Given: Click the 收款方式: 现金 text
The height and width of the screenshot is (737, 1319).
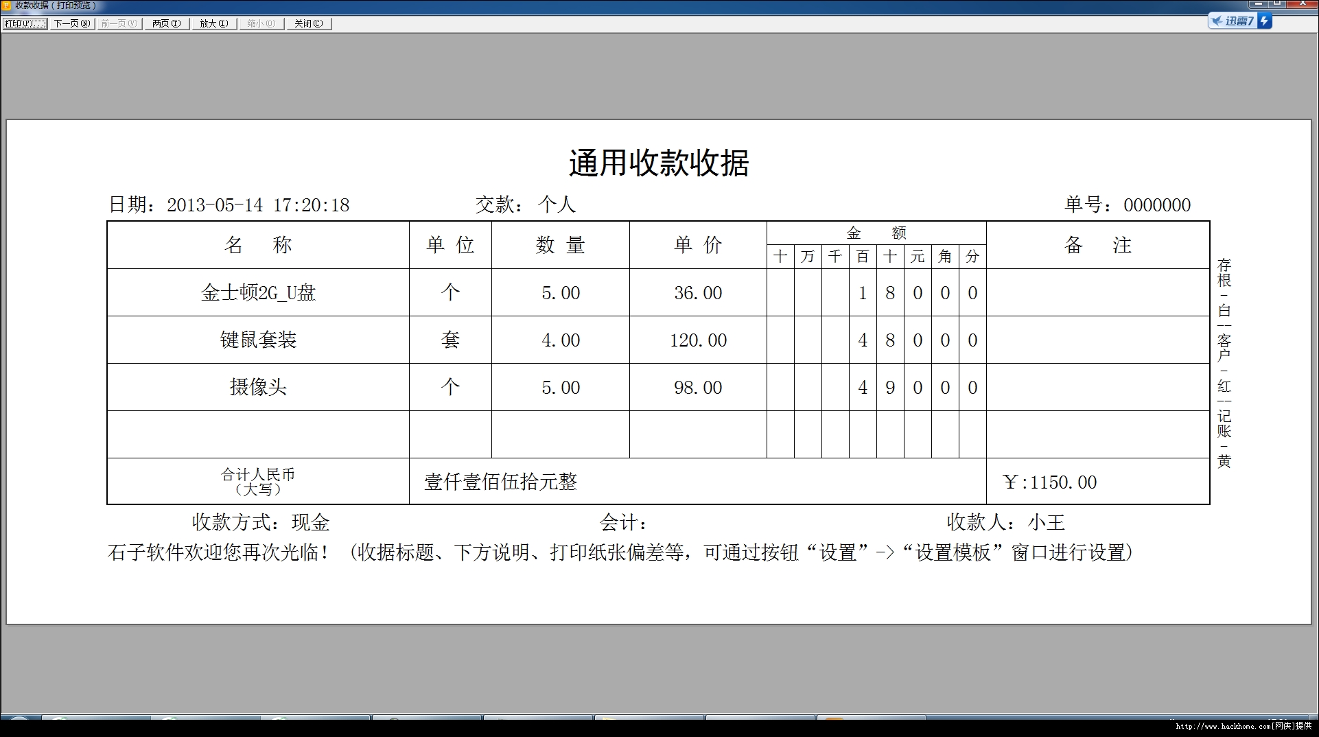Looking at the screenshot, I should point(261,522).
